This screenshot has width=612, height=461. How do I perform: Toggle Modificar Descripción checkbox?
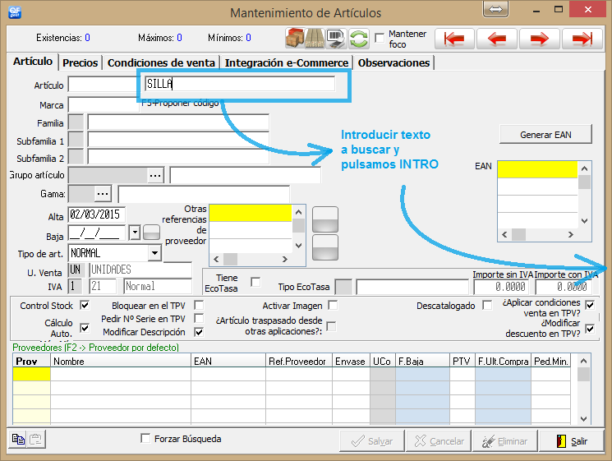coord(199,332)
